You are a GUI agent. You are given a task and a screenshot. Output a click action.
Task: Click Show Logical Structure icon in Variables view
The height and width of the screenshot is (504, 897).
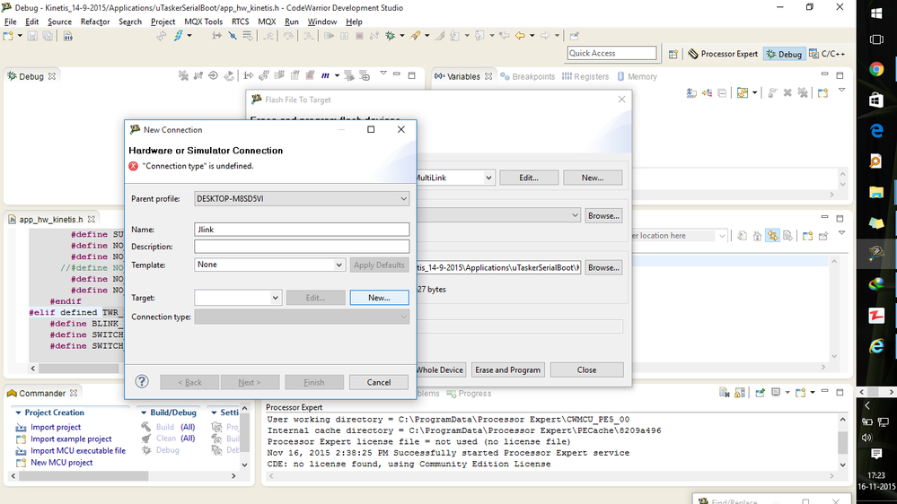click(x=707, y=92)
